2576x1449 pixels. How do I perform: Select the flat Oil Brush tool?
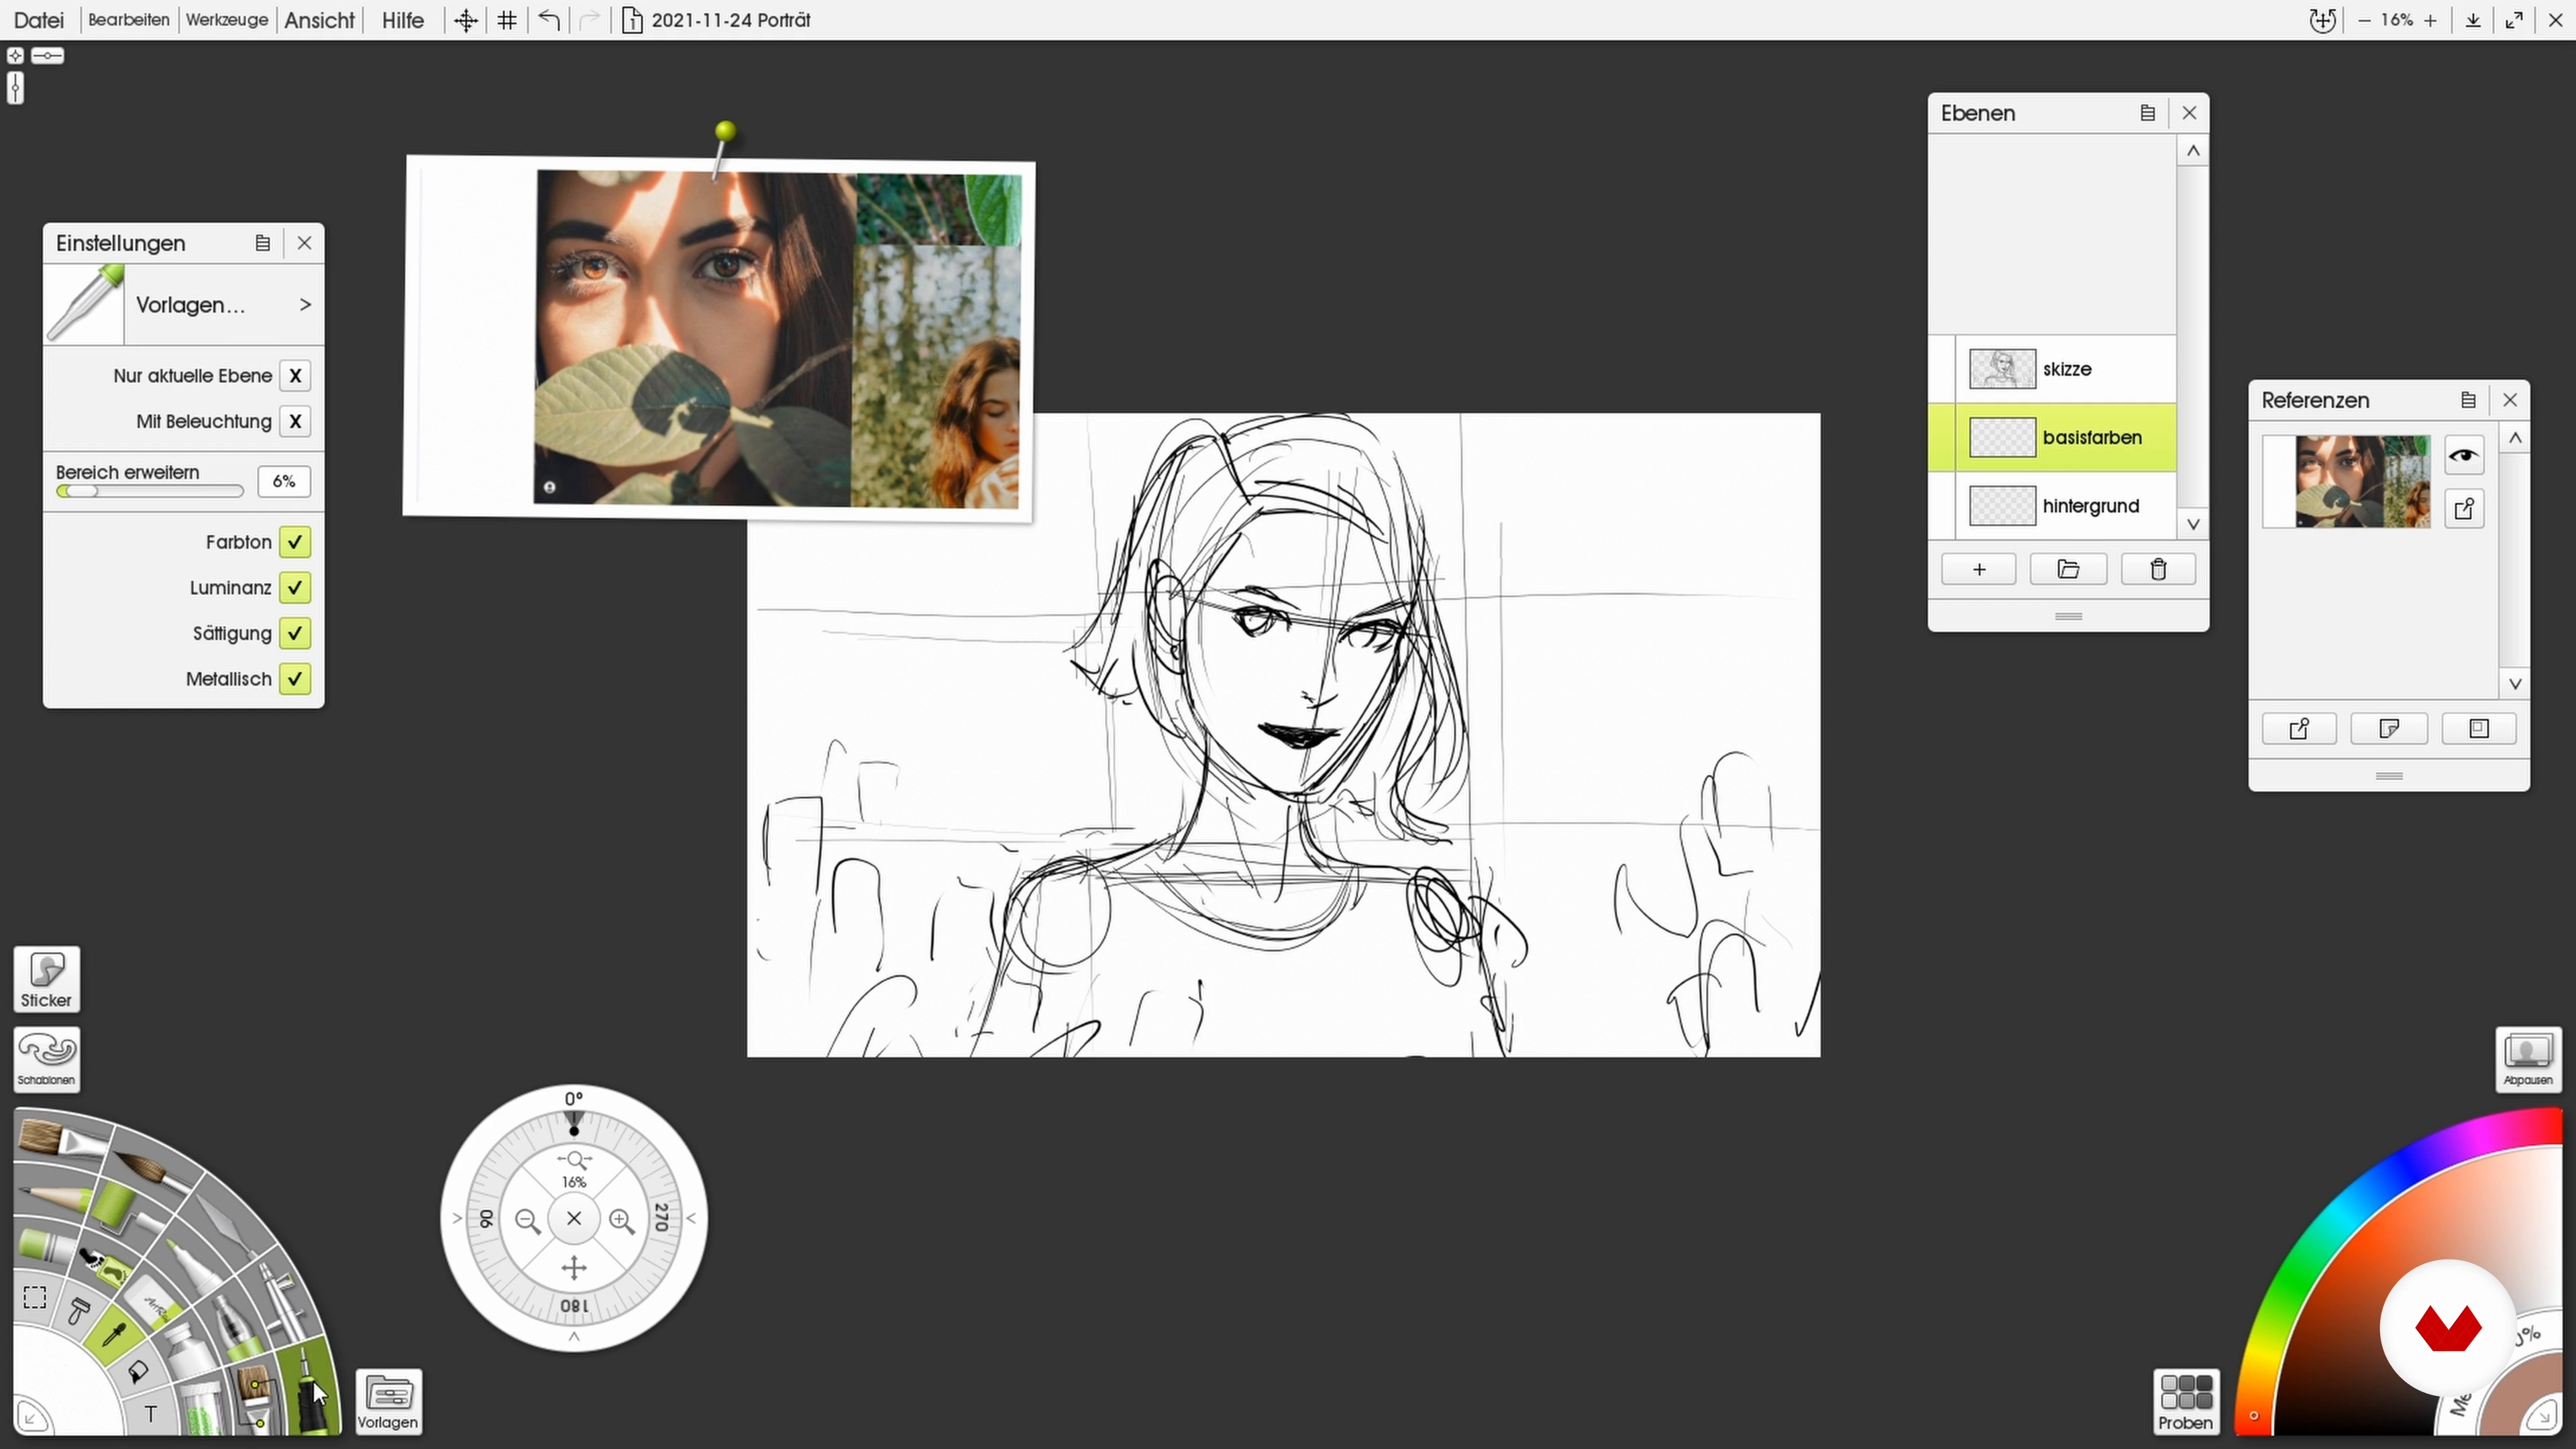tap(60, 1138)
